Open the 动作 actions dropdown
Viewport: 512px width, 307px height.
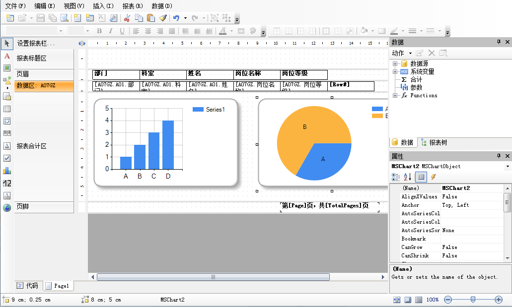401,53
